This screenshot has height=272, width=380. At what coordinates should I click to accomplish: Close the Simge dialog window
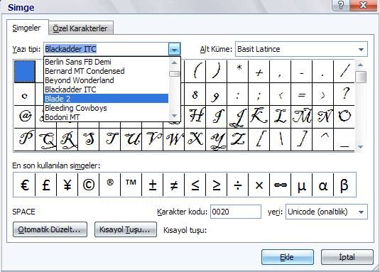pos(363,5)
